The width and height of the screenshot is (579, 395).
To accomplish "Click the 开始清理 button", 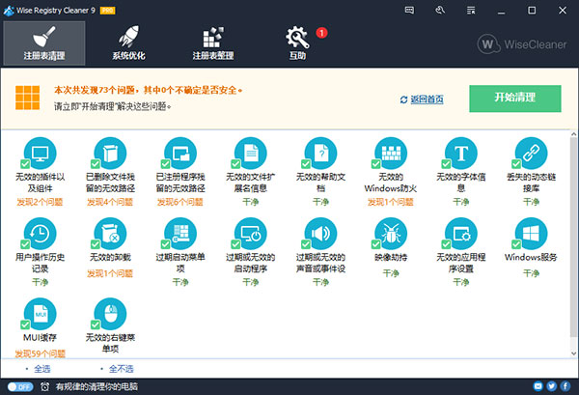I will click(x=514, y=99).
